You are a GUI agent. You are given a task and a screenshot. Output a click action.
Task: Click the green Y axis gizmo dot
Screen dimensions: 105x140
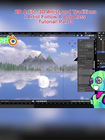point(72,44)
